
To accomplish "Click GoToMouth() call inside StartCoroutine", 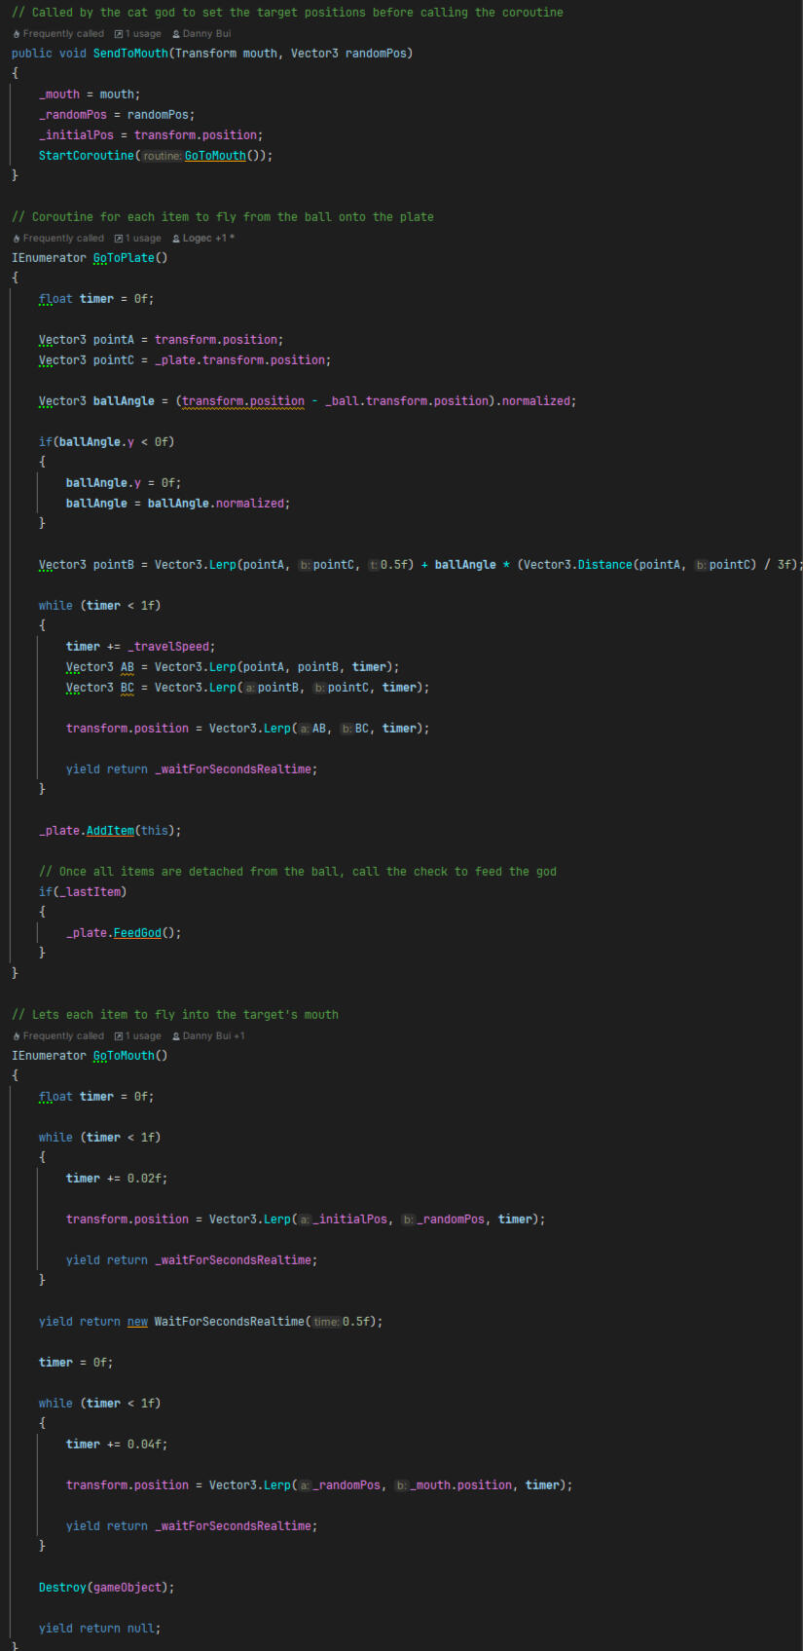I will (x=215, y=156).
